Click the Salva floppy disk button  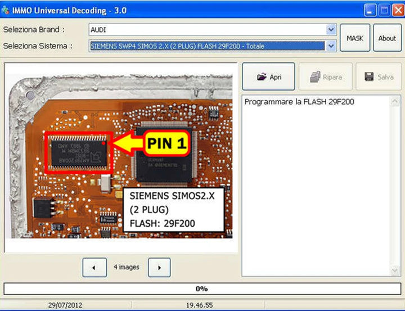379,77
